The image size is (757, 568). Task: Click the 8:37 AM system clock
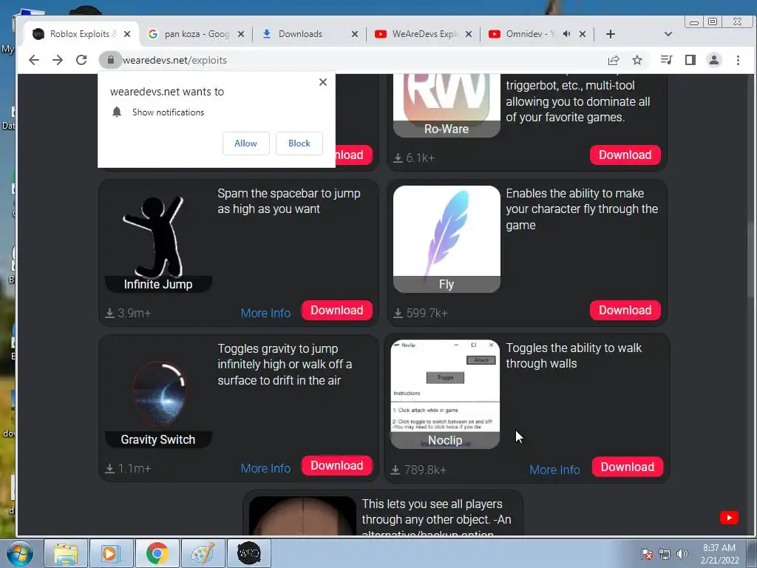[x=719, y=554]
